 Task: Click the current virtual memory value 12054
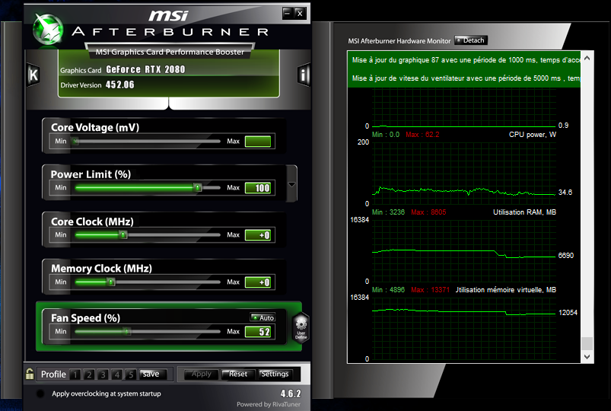pos(568,312)
